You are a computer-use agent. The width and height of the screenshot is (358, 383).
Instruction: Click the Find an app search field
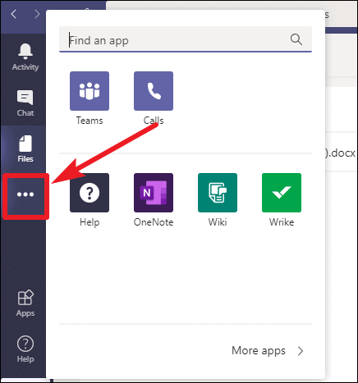(186, 39)
